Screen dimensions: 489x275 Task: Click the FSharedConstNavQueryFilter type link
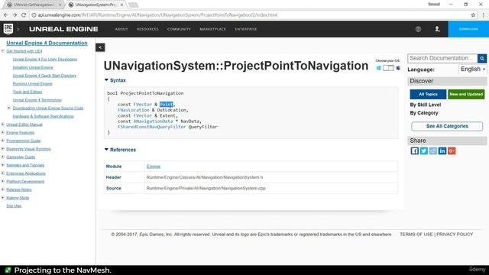(151, 127)
